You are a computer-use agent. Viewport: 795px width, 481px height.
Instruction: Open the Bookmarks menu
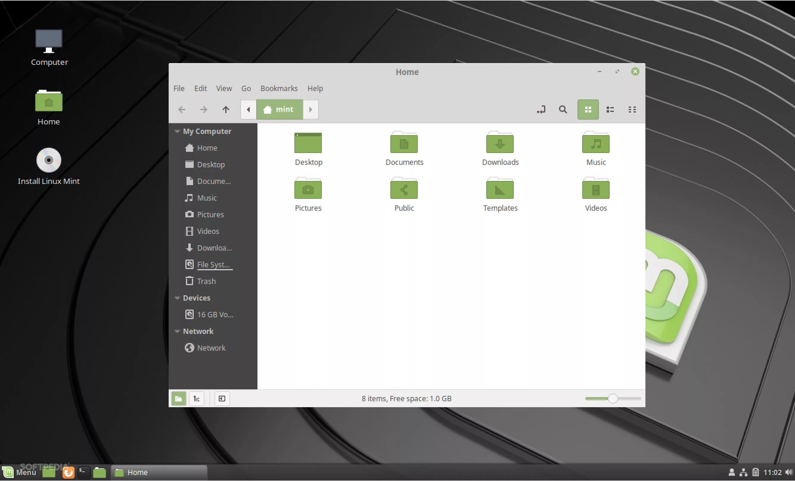pyautogui.click(x=279, y=88)
